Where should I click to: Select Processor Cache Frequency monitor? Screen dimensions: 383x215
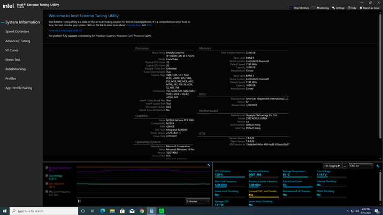pos(264,183)
